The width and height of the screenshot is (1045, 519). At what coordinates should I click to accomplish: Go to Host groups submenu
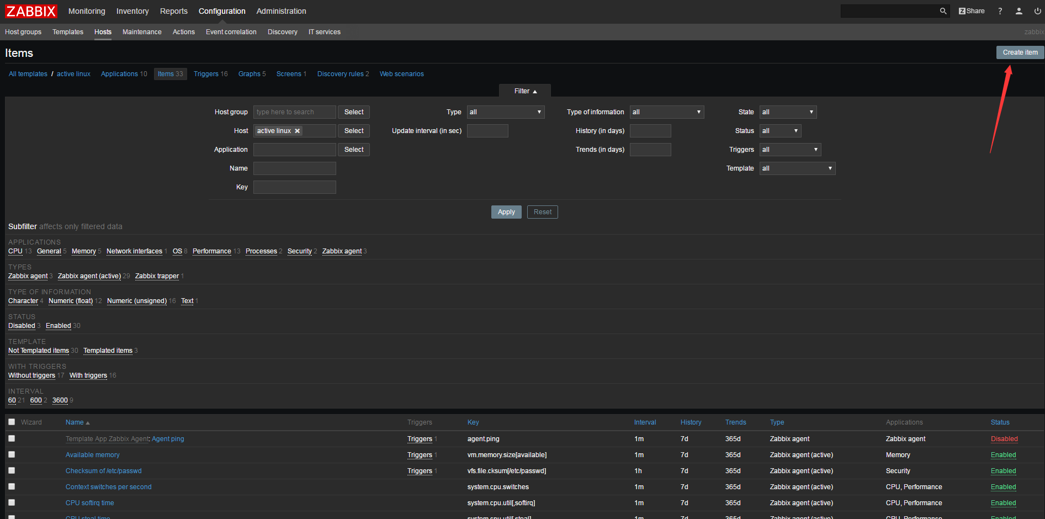pos(23,32)
